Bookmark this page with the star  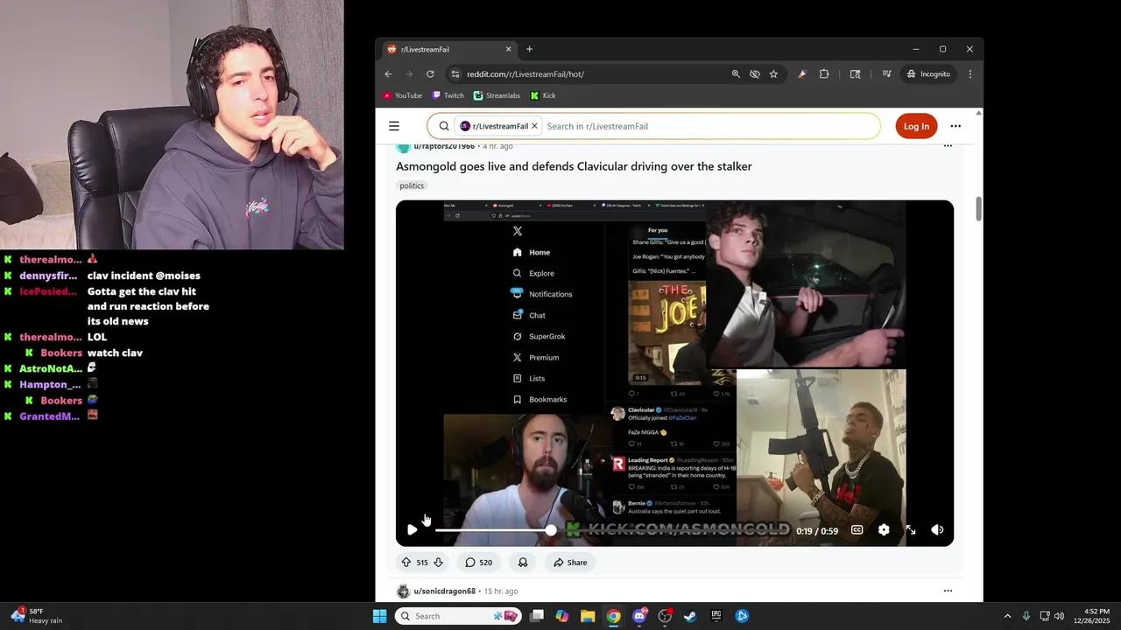(x=773, y=74)
